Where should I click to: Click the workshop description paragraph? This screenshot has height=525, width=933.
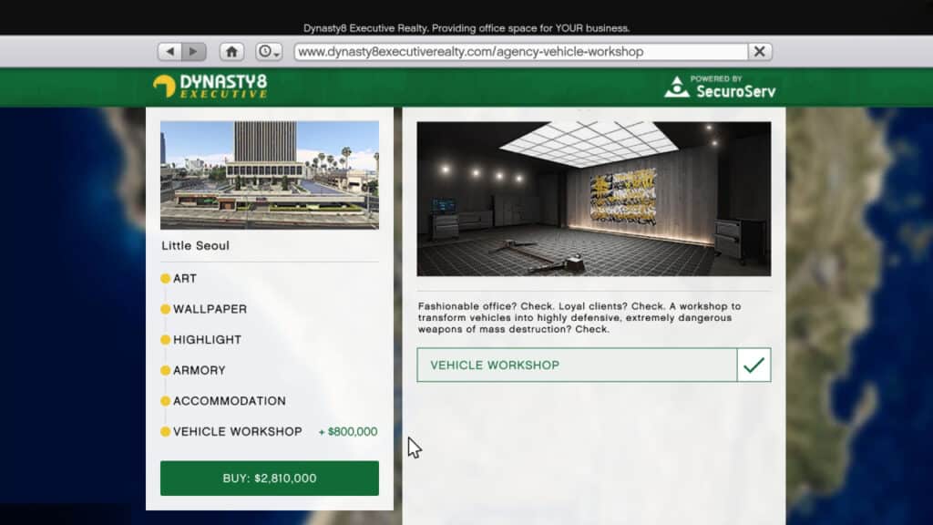(x=579, y=318)
